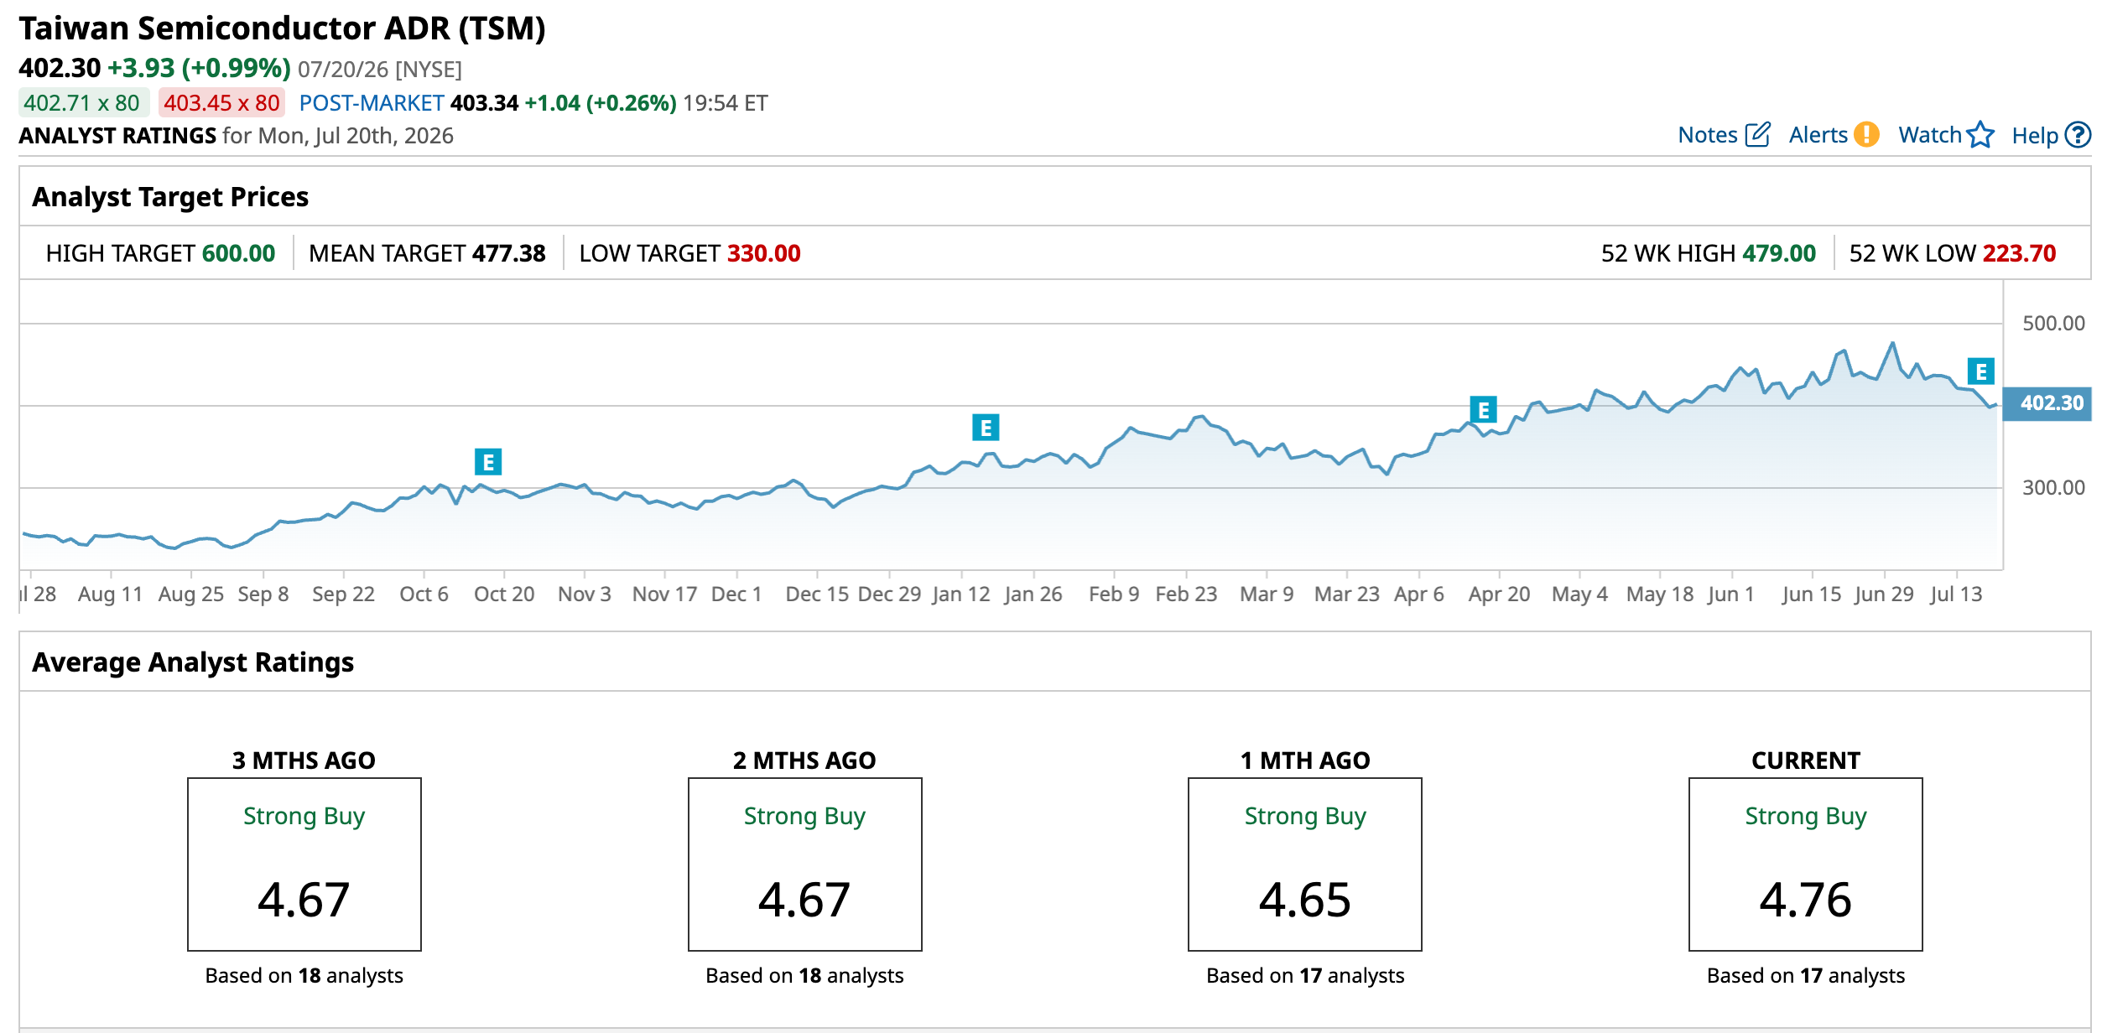Click the MEAN TARGET 477.38 value
This screenshot has width=2102, height=1033.
[508, 253]
